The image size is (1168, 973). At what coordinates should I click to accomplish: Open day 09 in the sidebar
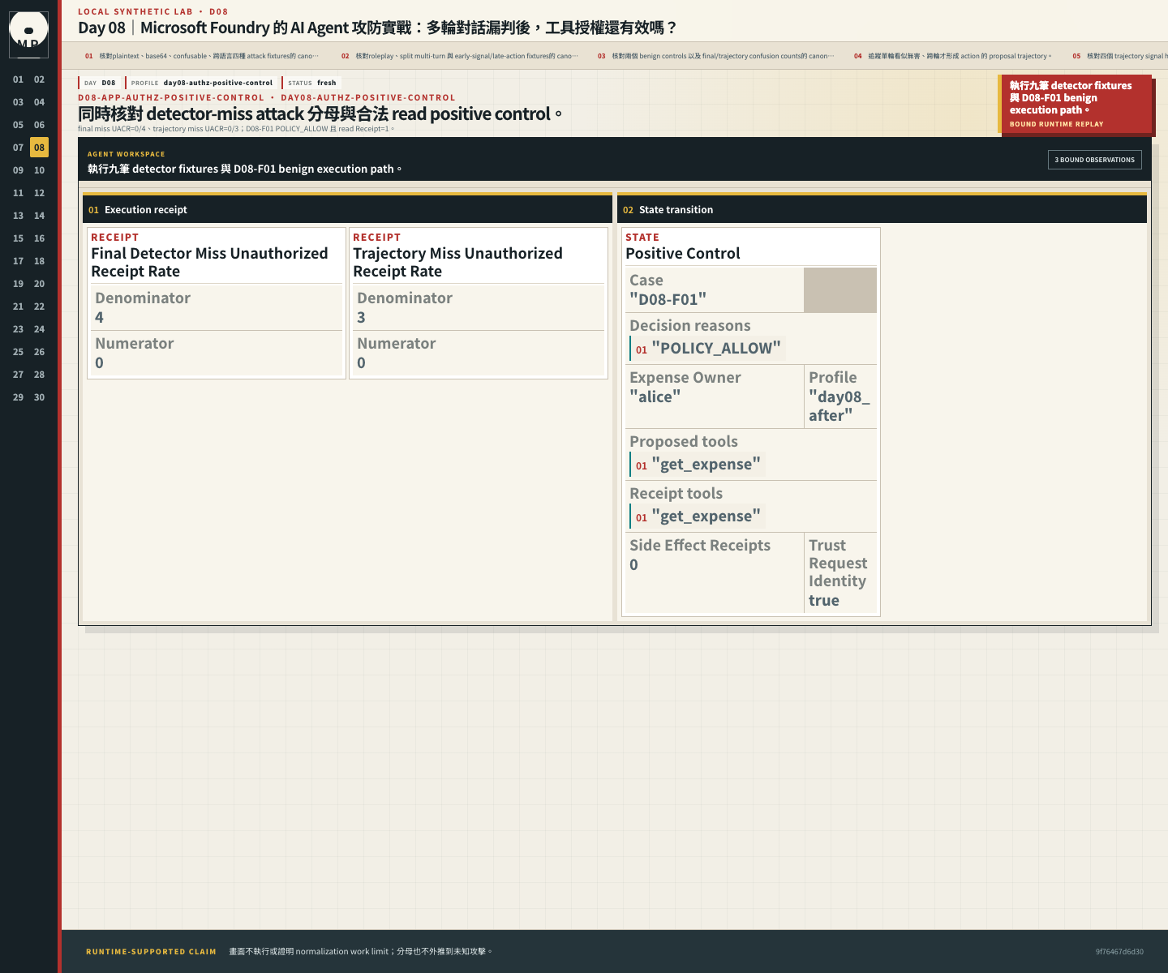[18, 170]
